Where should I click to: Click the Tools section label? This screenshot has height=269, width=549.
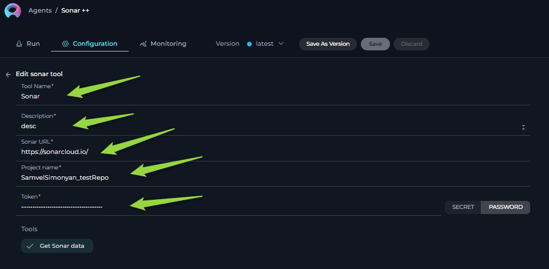tap(29, 229)
